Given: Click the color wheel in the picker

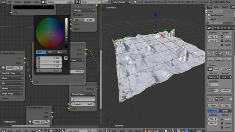Looking at the screenshot, I should (50, 33).
